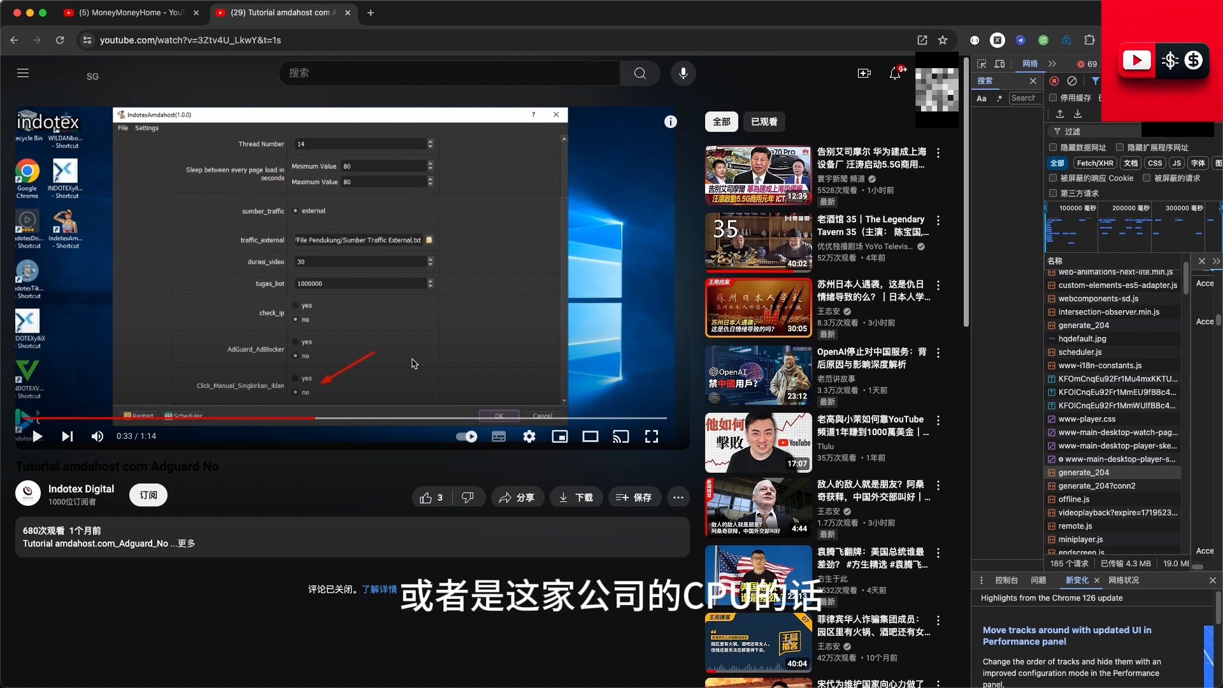Check the 第三方请求 checkbox
1223x688 pixels.
1053,194
